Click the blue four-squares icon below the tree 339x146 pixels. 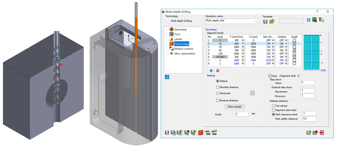(x=167, y=77)
